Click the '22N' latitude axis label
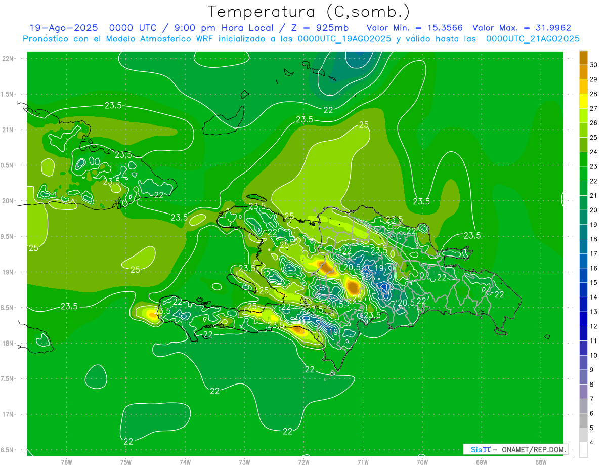 click(8, 59)
